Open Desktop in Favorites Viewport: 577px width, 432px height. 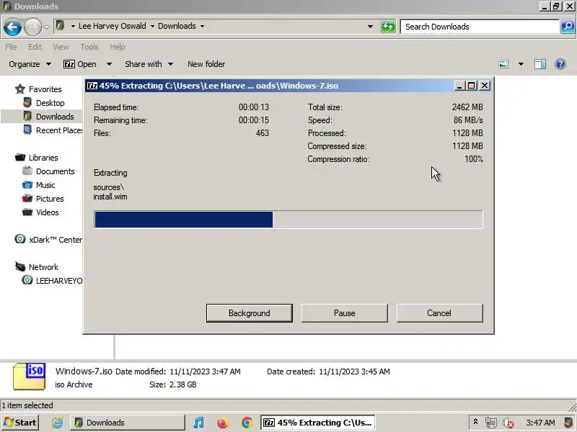pyautogui.click(x=44, y=103)
